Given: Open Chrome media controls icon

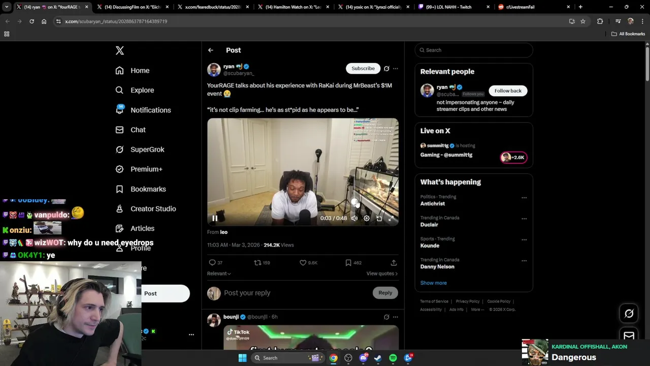Looking at the screenshot, I should click(618, 21).
